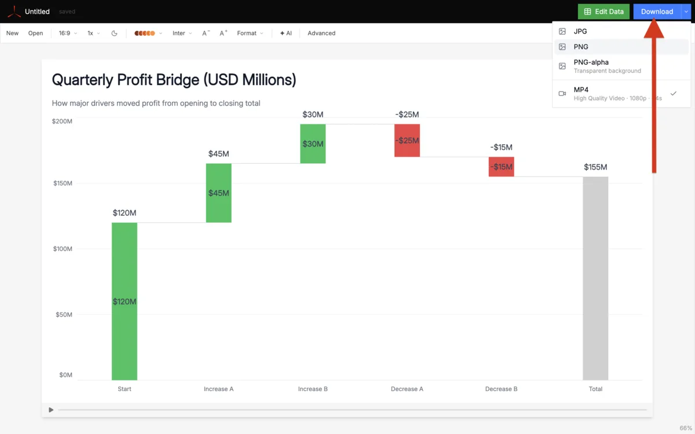Click the Download button
Screen dimensions: 695x434
click(x=657, y=12)
